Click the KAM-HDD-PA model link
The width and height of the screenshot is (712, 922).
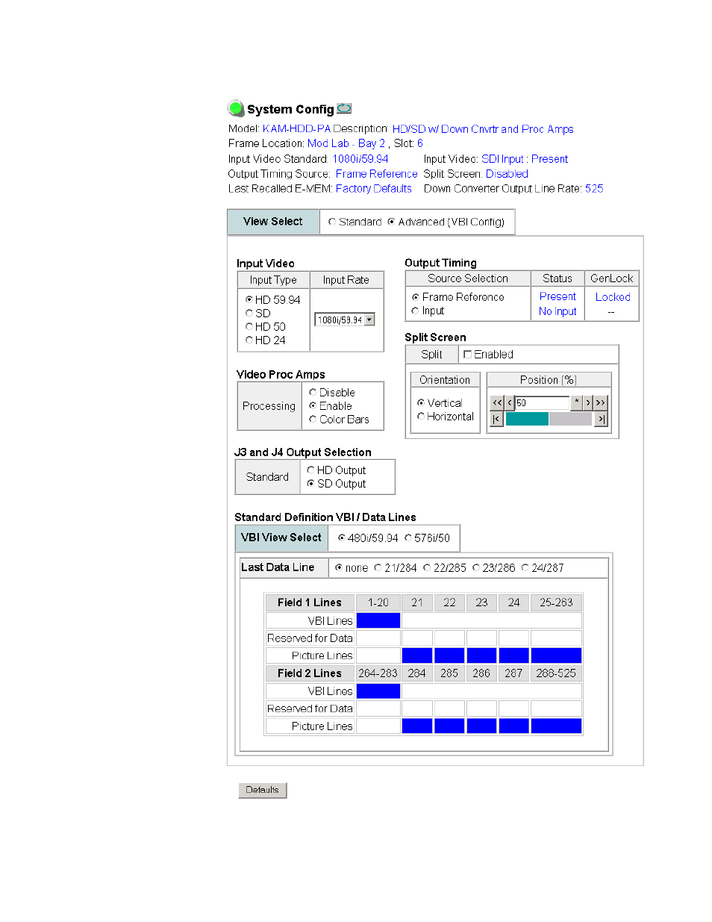(x=296, y=129)
